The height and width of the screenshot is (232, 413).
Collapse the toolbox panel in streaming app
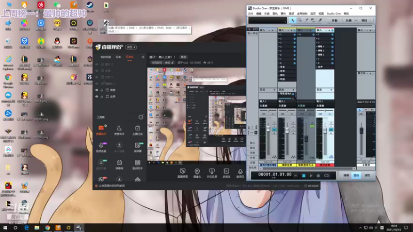tap(140, 117)
